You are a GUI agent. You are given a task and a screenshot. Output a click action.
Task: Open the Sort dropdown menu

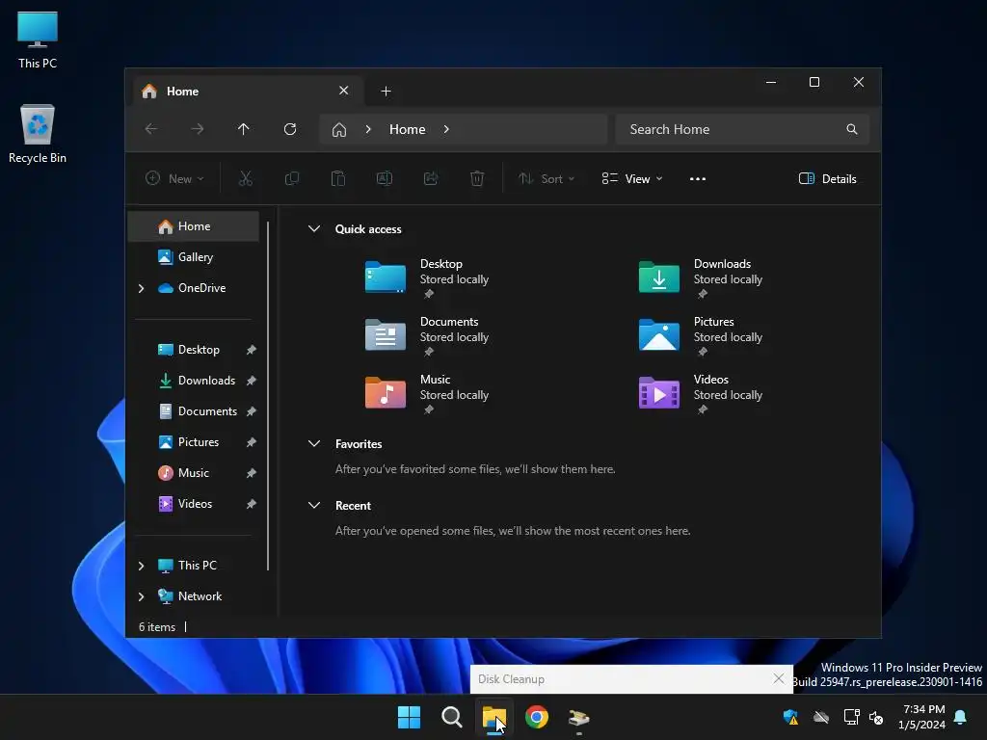coord(546,178)
